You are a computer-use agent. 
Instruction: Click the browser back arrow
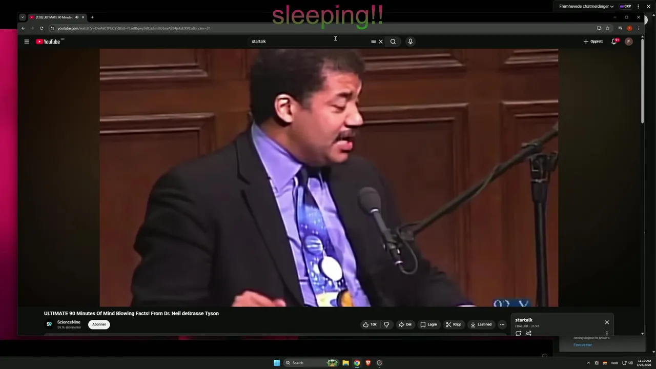[x=23, y=28]
